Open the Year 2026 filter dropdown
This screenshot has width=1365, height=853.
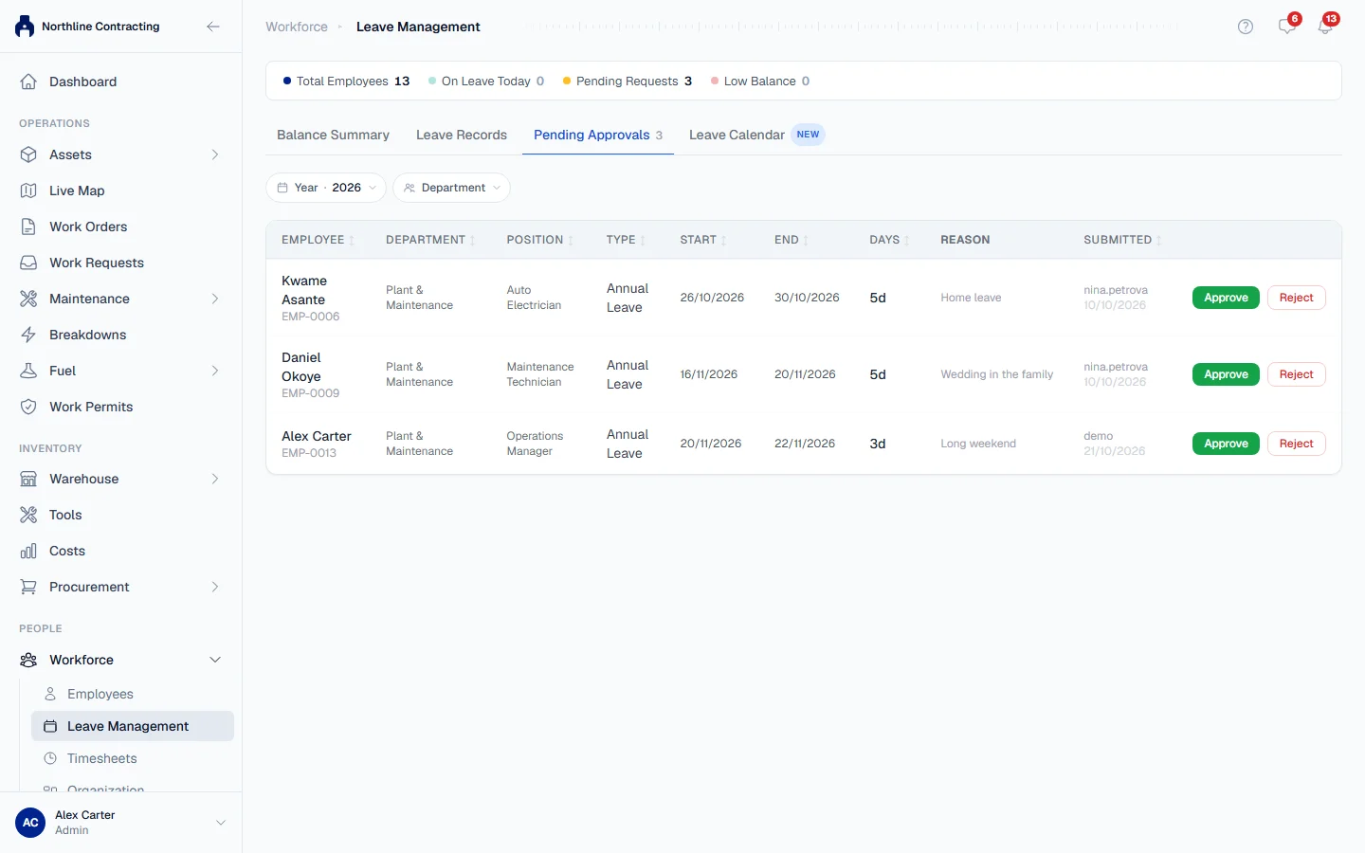click(x=326, y=188)
